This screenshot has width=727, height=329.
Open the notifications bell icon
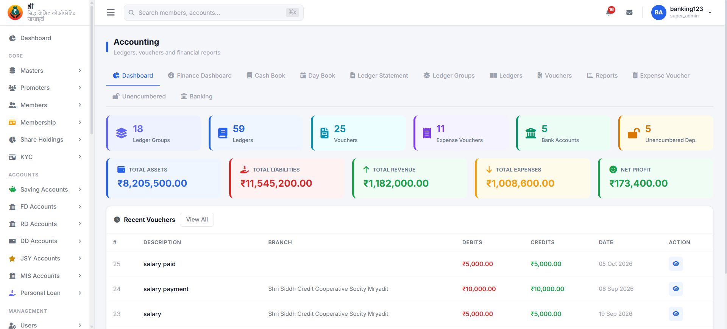click(609, 12)
